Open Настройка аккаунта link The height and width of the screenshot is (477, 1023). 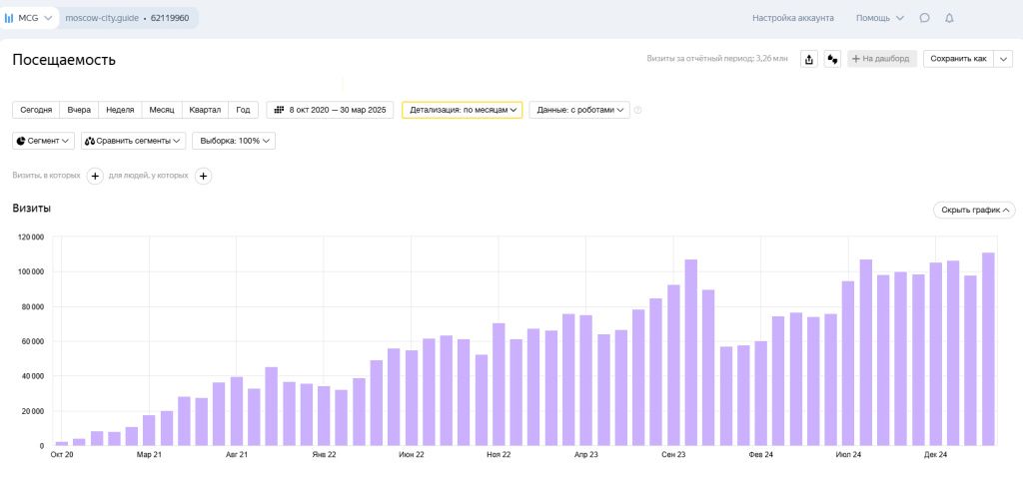click(x=792, y=18)
